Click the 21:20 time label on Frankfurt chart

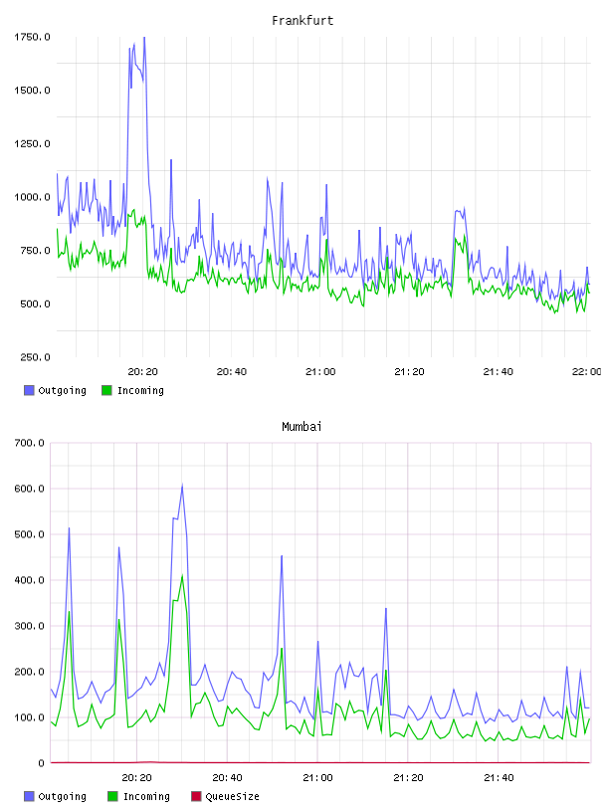[409, 371]
